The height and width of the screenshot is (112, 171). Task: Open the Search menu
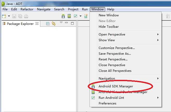(x=59, y=9)
